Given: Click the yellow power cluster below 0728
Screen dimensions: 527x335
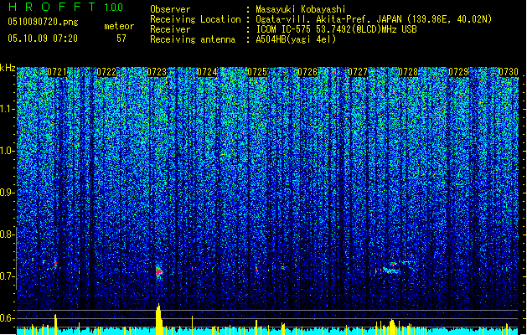Looking at the screenshot, I should pos(392,327).
